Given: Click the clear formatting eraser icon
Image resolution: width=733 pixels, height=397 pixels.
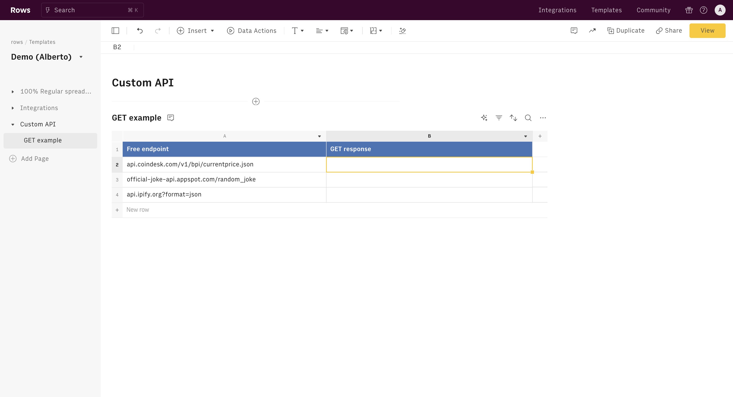Looking at the screenshot, I should pos(402,31).
